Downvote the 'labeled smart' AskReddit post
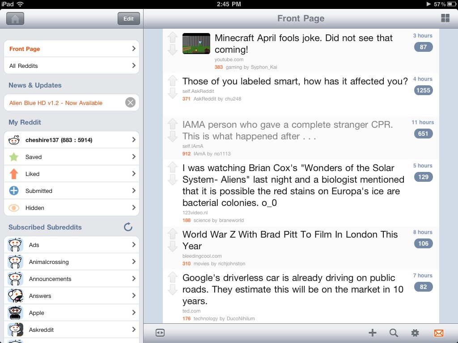Image resolution: width=458 pixels, height=343 pixels. [173, 93]
